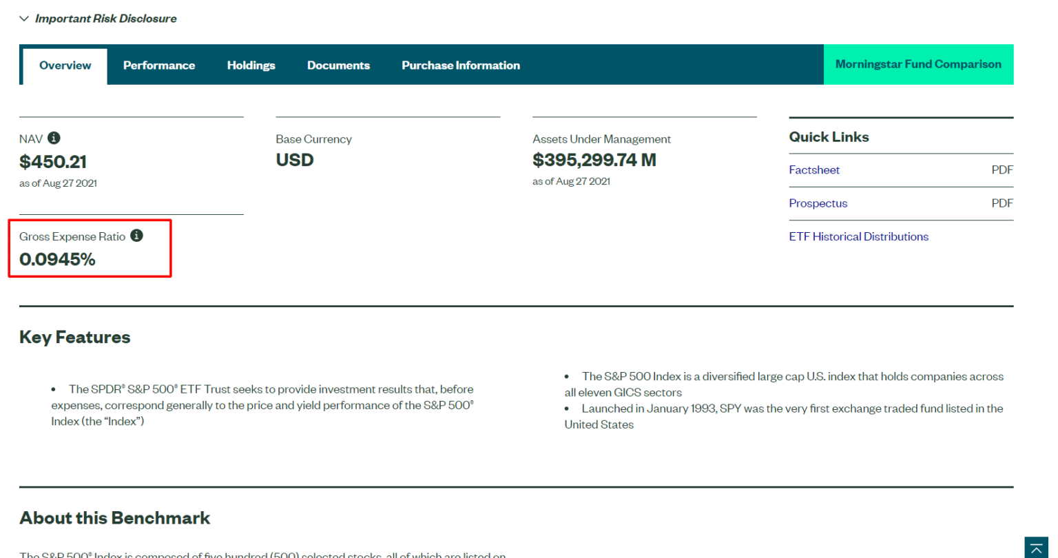1058x558 pixels.
Task: Click the scroll-to-top arrow icon
Action: [x=1037, y=548]
